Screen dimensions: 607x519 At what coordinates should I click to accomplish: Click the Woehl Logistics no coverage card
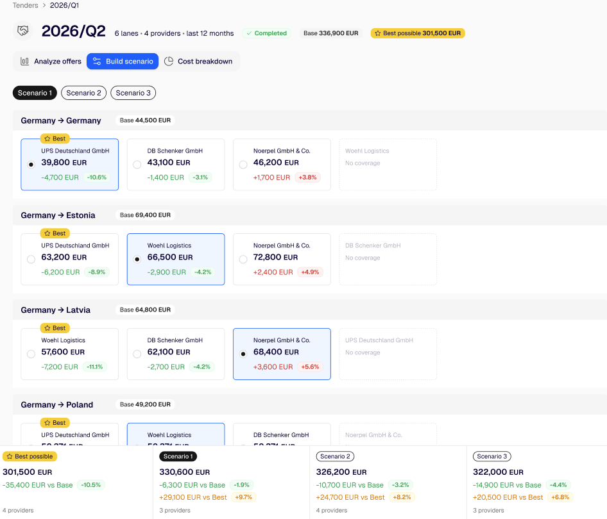(x=388, y=165)
